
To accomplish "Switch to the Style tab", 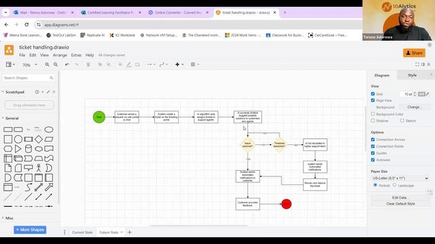I will point(413,75).
